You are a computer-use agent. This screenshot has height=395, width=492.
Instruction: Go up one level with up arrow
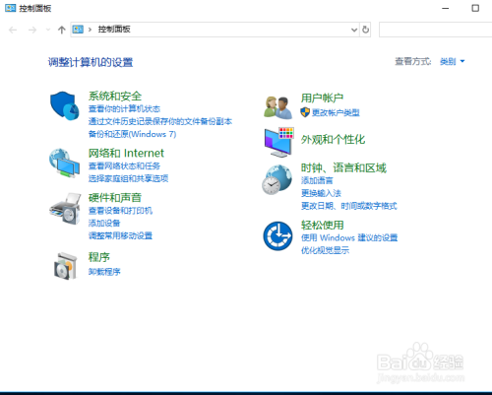tap(61, 30)
